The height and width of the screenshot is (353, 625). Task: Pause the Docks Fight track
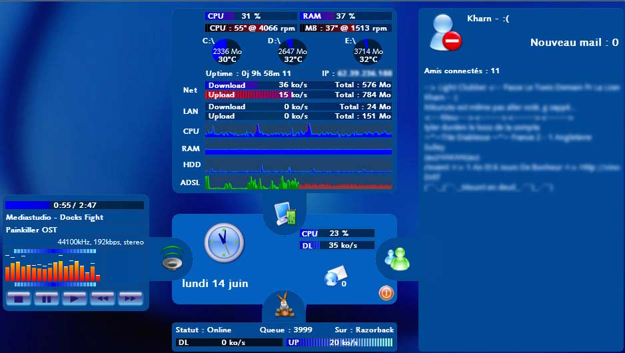pos(46,298)
